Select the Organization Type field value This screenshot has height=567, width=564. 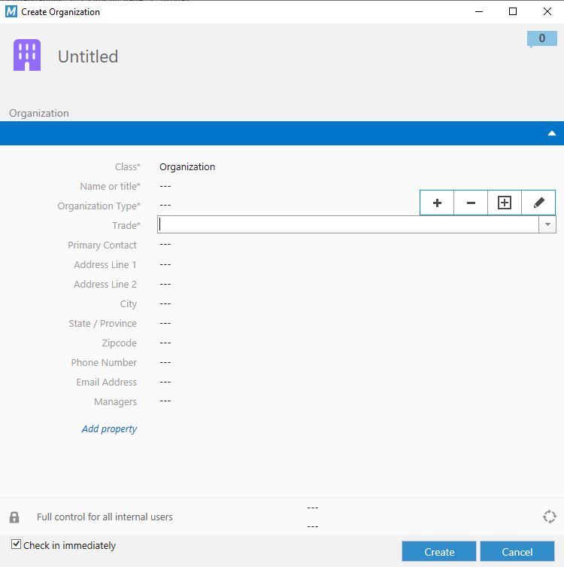165,206
